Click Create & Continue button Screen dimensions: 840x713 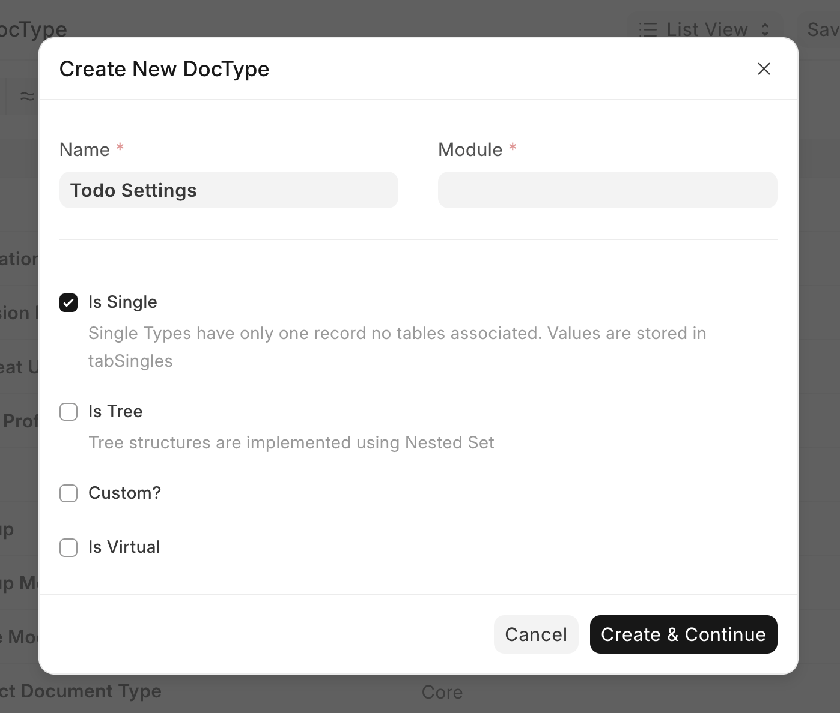point(683,634)
